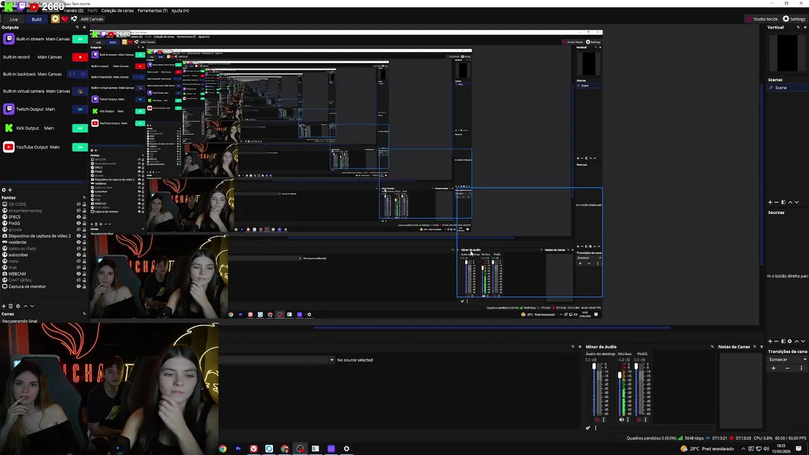The image size is (809, 455).
Task: Lock the residente source
Action: (x=84, y=242)
